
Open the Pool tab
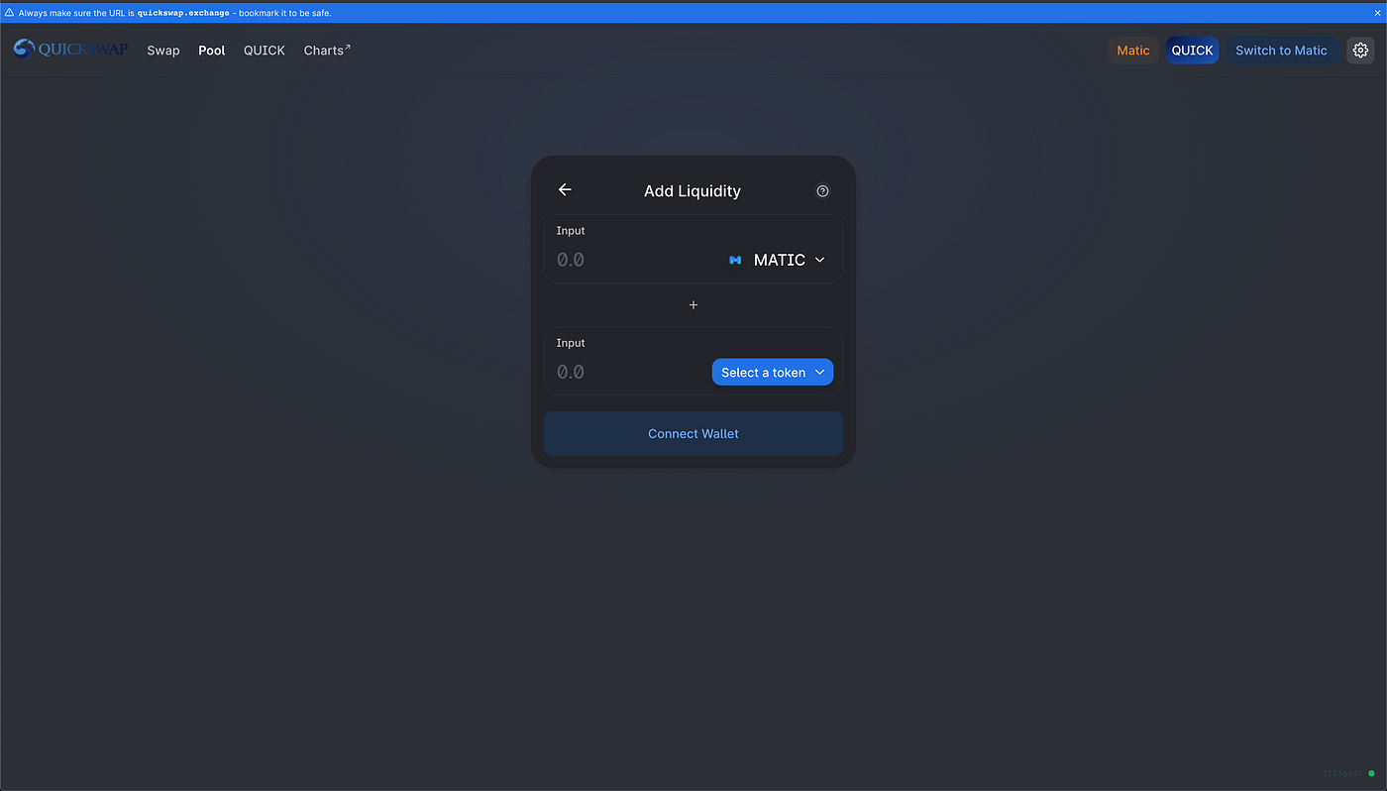tap(212, 51)
